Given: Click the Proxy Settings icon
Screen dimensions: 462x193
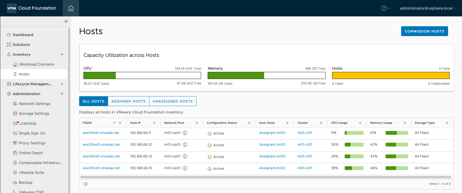Looking at the screenshot, I should 15,143.
